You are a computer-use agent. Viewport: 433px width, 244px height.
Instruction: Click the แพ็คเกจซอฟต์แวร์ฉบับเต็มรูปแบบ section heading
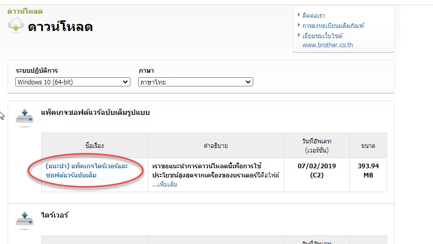click(95, 112)
